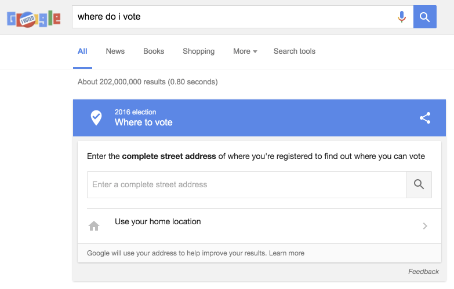Click the address lookup magnifier icon
Screen dimensions: 454x289
(419, 185)
